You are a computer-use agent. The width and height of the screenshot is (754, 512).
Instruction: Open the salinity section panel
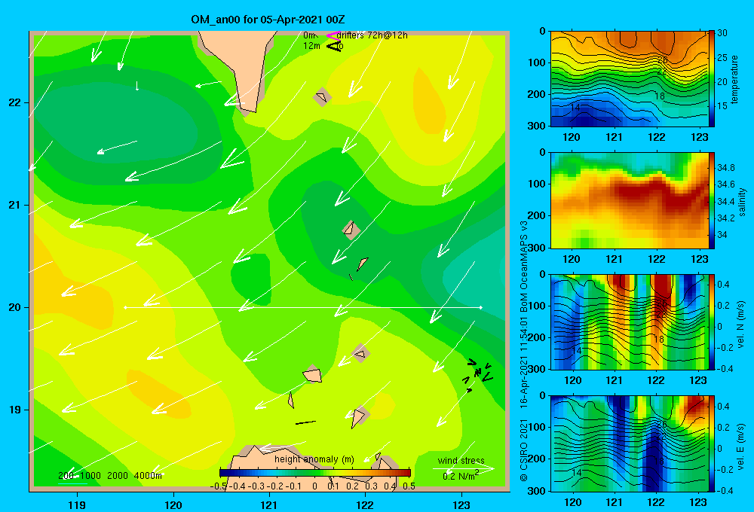(x=629, y=201)
